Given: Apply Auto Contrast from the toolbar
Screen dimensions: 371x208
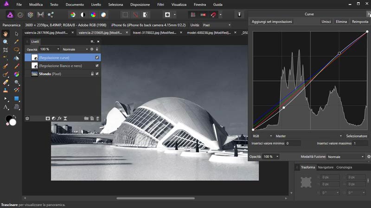Looking at the screenshot, I should 83,15.
